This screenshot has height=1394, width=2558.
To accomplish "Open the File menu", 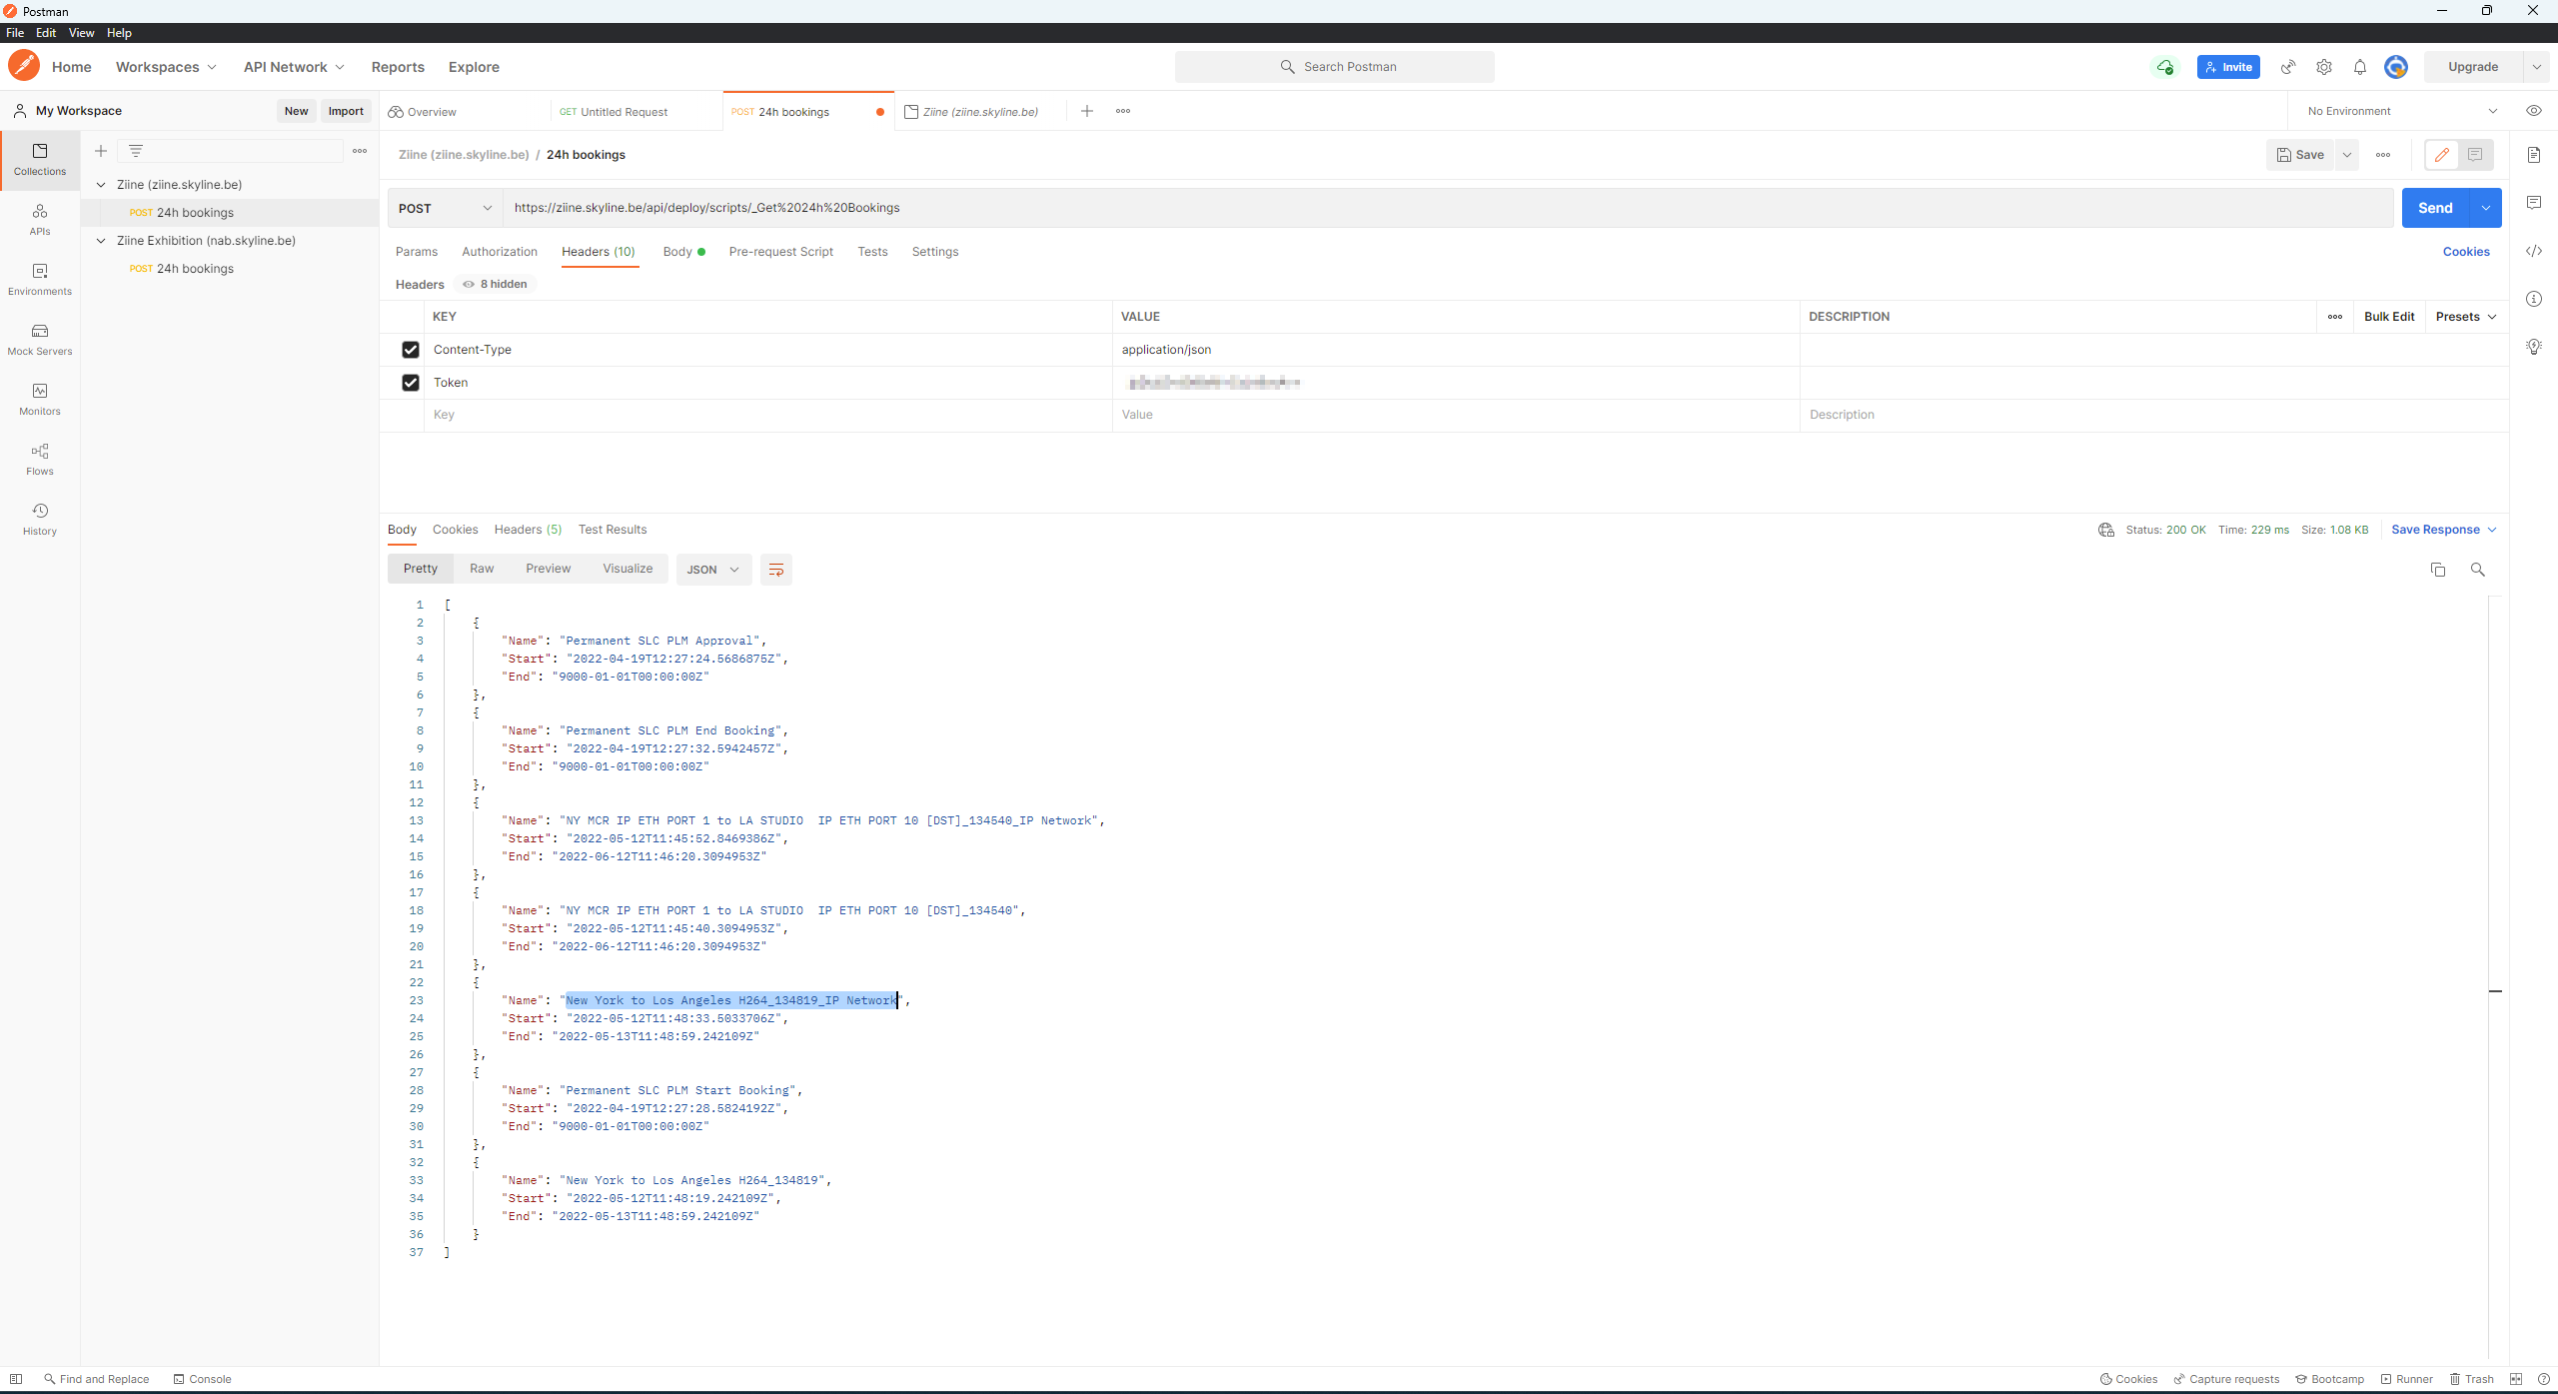I will tap(15, 33).
